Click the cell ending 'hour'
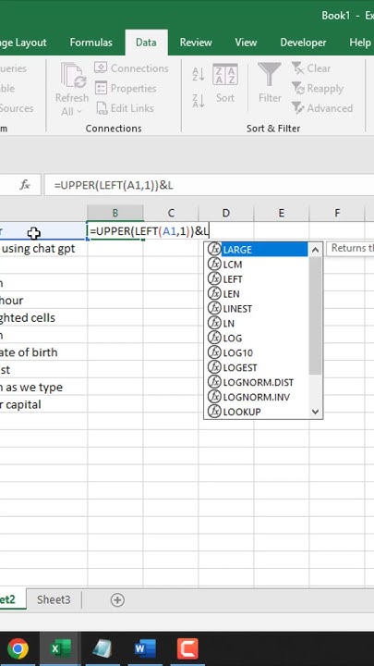 pos(43,301)
